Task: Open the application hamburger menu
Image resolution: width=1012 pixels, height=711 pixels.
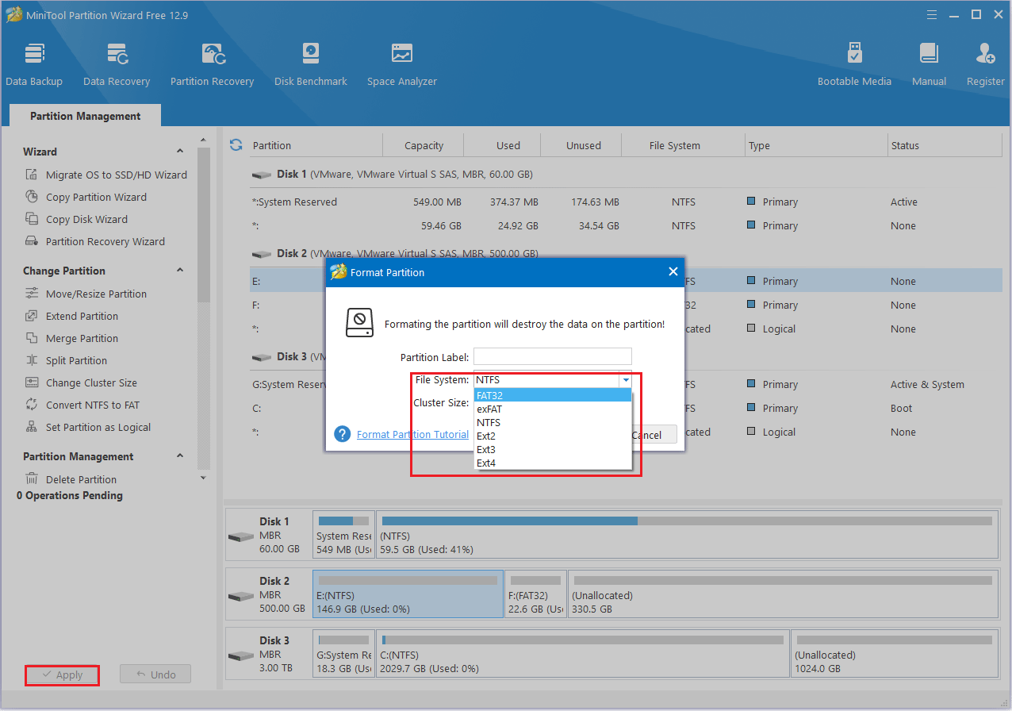Action: coord(930,14)
